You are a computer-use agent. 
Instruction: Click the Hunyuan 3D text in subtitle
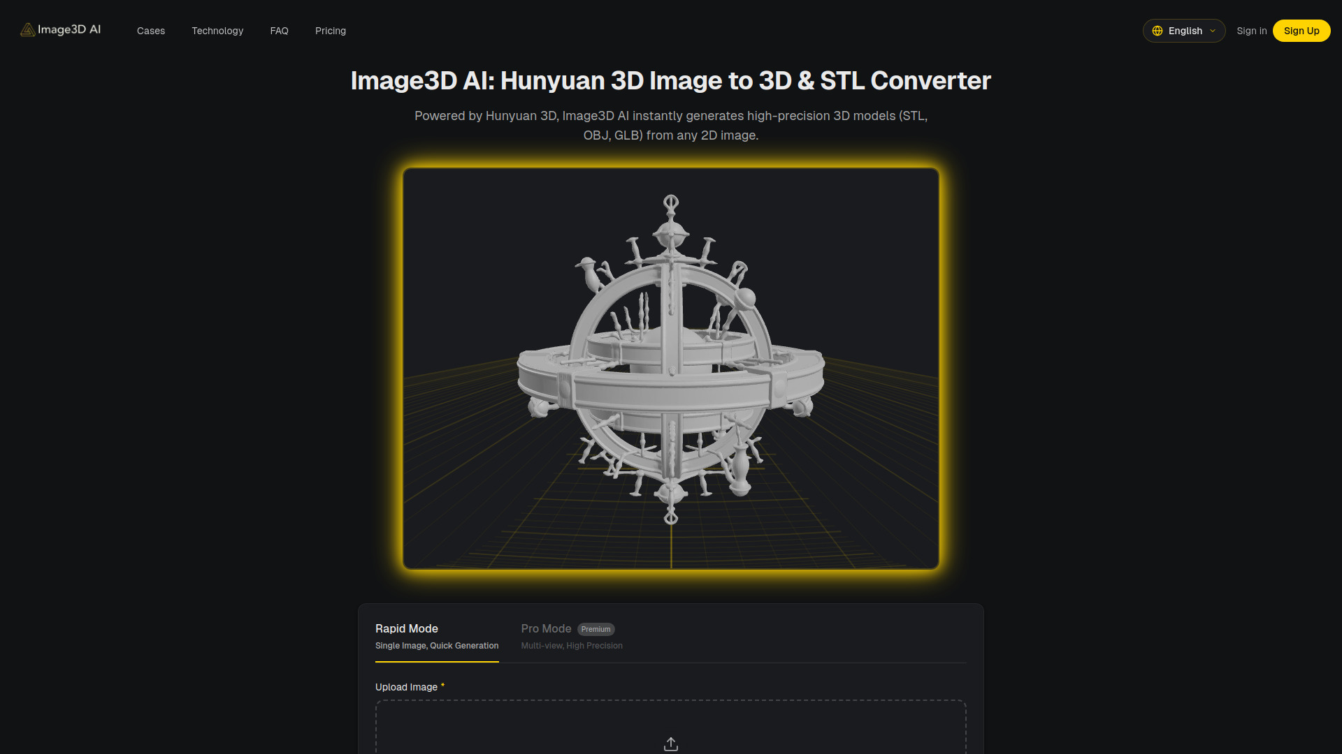coord(520,116)
